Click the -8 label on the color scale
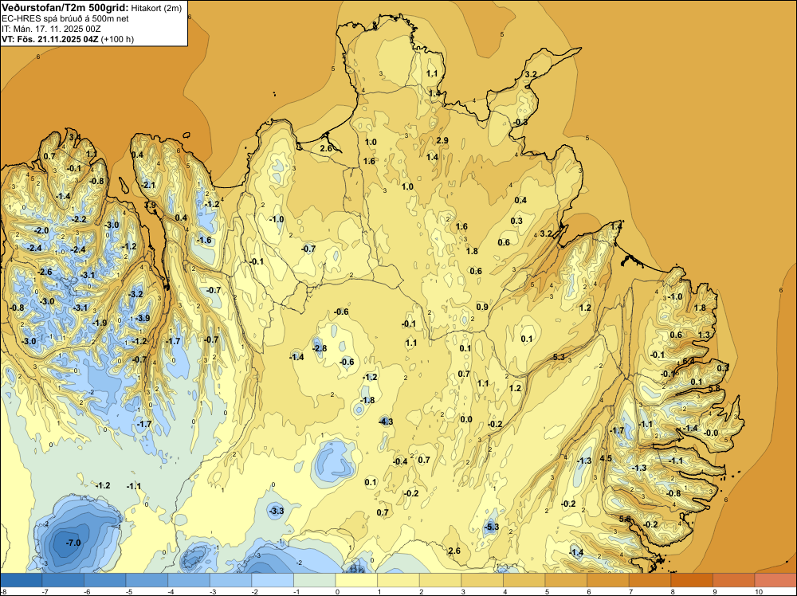Image resolution: width=797 pixels, height=596 pixels. pyautogui.click(x=2, y=591)
